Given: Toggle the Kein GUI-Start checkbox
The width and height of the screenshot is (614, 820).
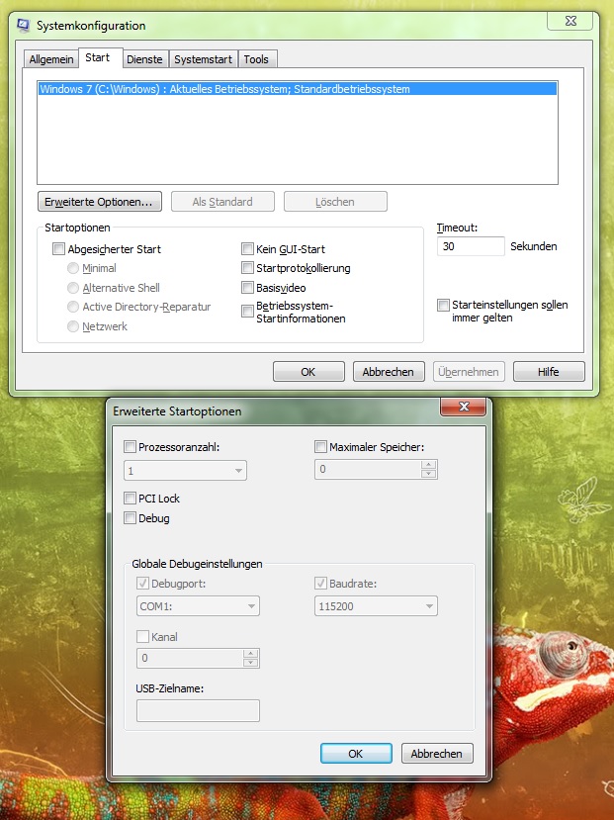Looking at the screenshot, I should [248, 249].
